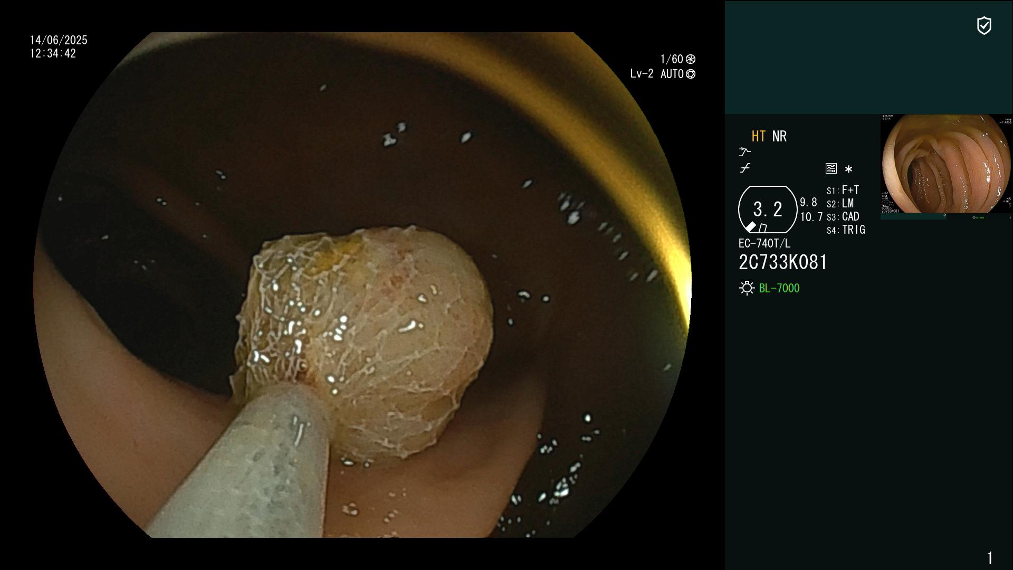
Task: Click the serial number 2C733K081
Action: click(783, 262)
